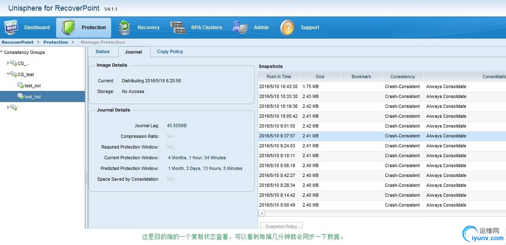
Task: Select test_hsl in the tree
Action: click(x=33, y=97)
